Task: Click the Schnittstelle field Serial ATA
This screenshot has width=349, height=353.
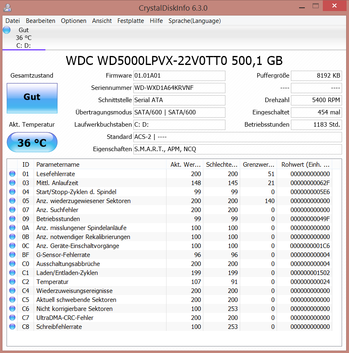Action: pyautogui.click(x=179, y=100)
